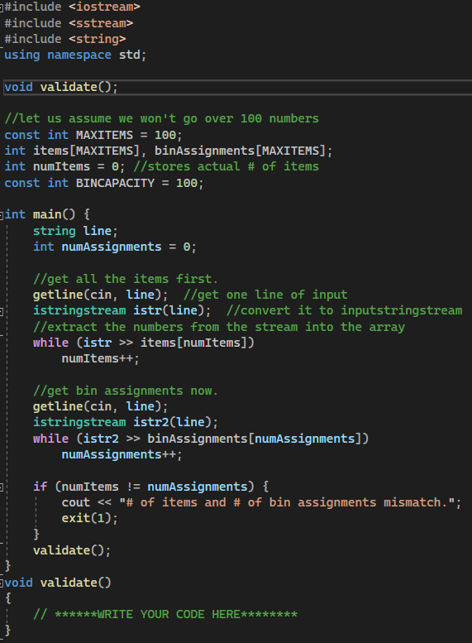Click the getline call followed by a comment

point(100,295)
